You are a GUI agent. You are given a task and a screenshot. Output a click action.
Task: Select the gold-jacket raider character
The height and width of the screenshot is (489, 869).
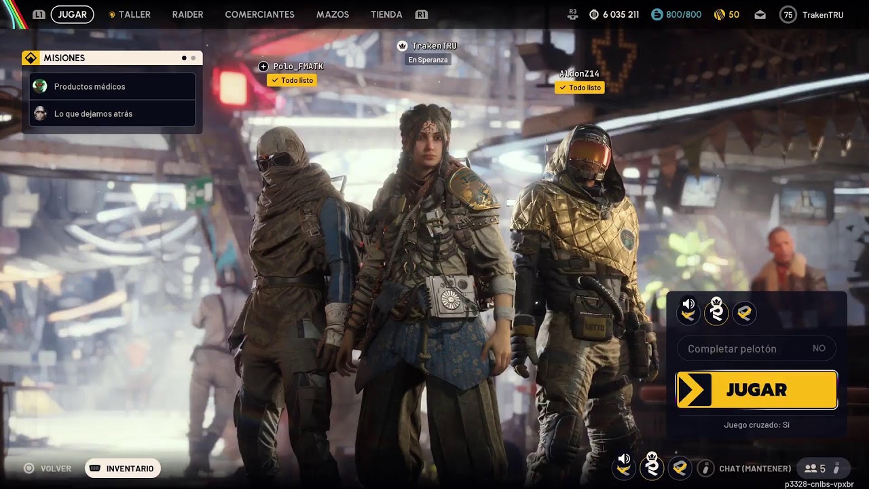[x=584, y=299]
